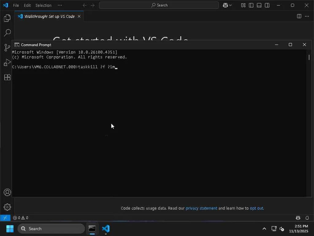
Task: Open the Extensions view
Action: point(7,77)
